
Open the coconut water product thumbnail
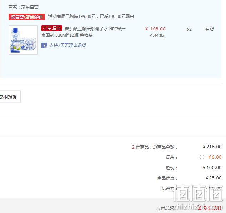tap(23, 40)
